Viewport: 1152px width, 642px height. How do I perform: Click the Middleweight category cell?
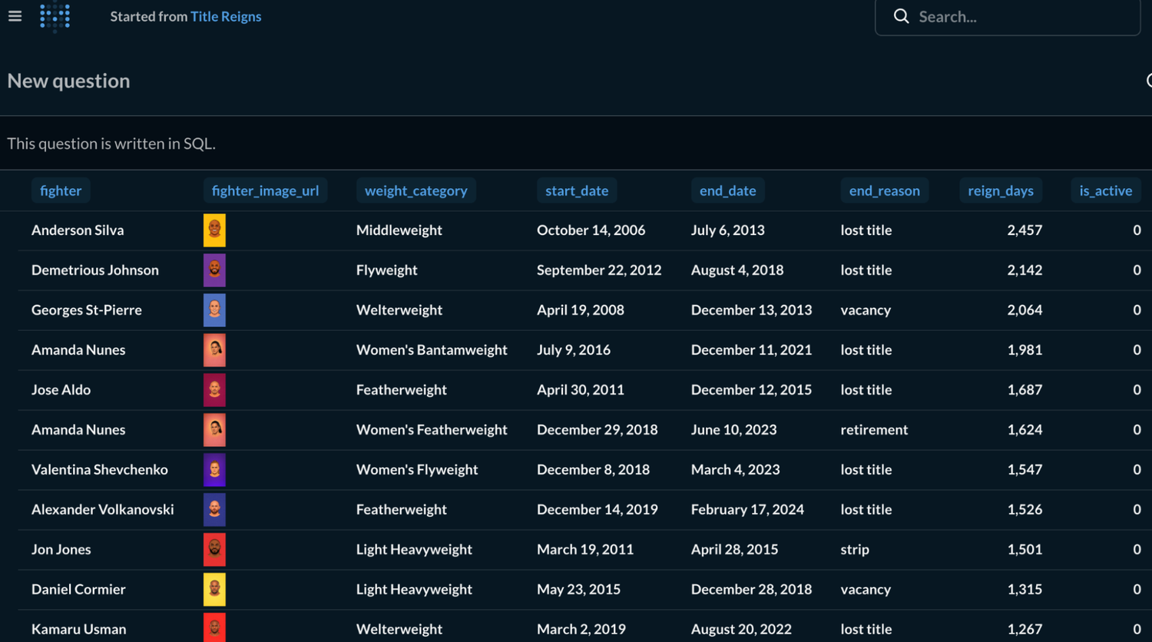(x=399, y=230)
